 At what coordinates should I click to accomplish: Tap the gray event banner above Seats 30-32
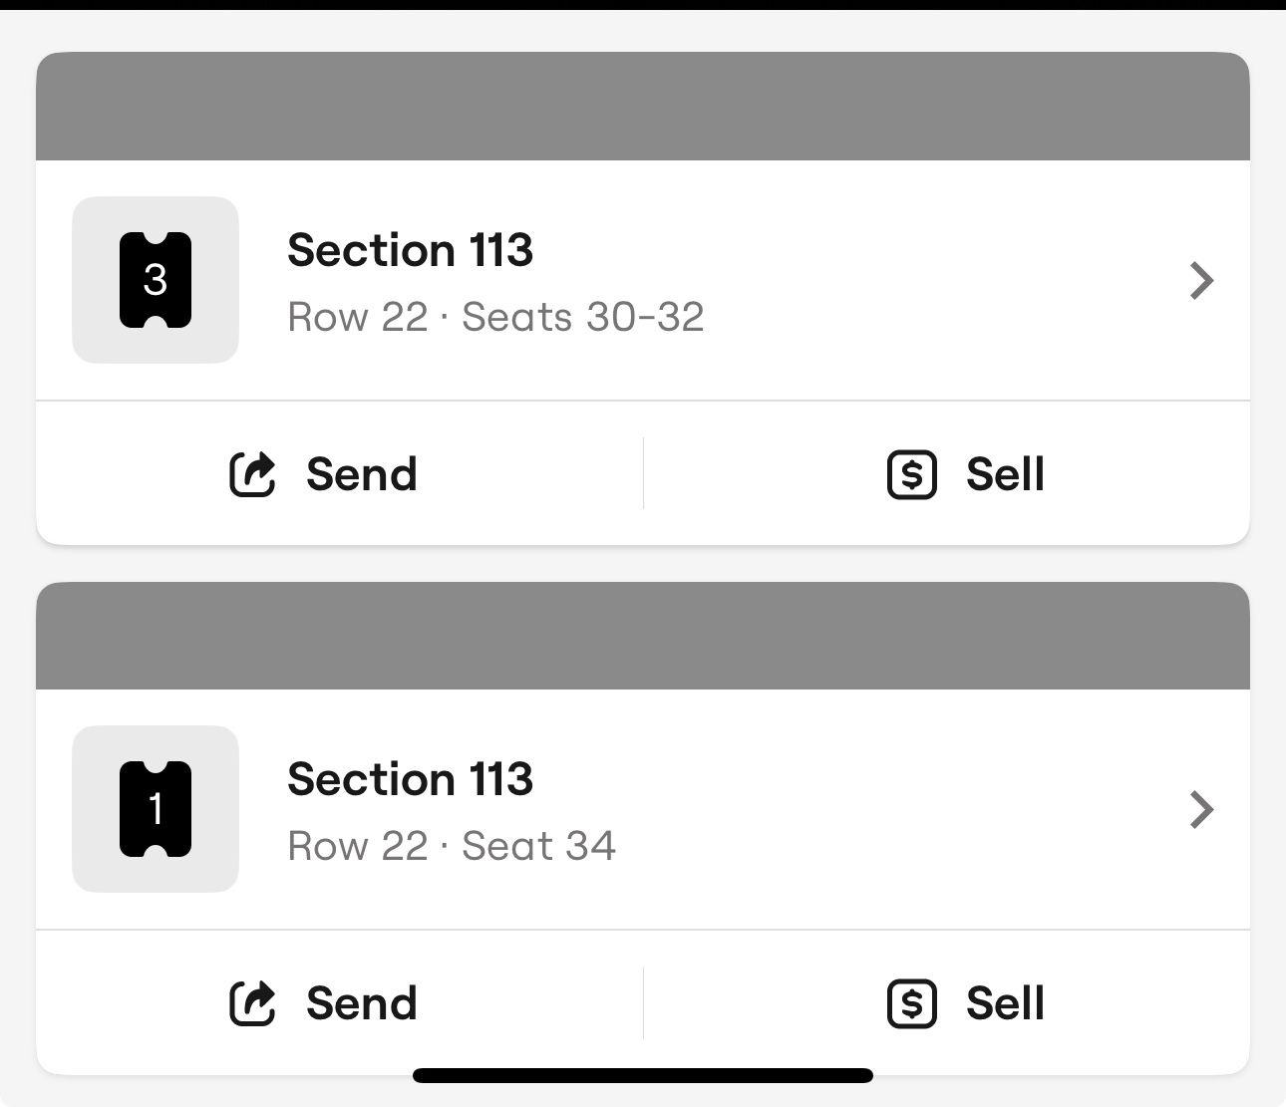tap(643, 107)
